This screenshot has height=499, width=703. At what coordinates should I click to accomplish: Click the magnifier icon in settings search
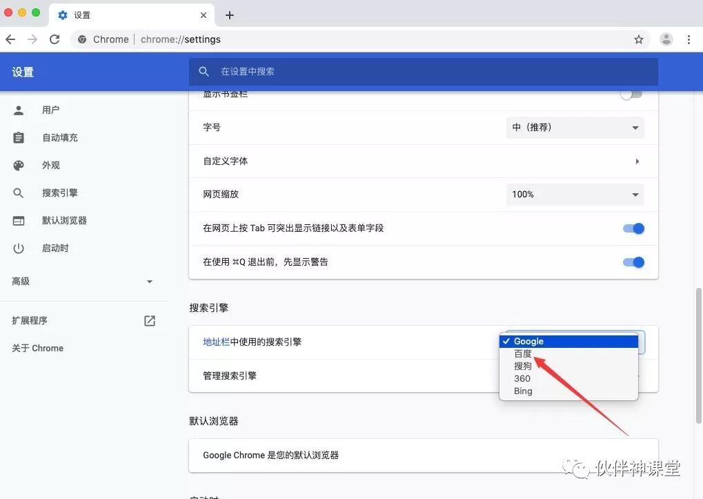[x=204, y=72]
